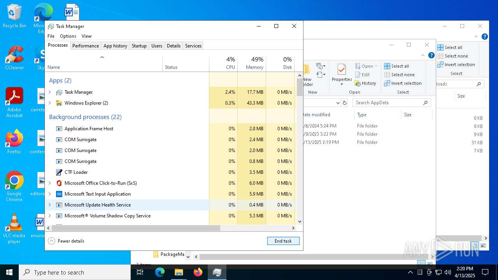498x280 pixels.
Task: Open VLC media player desktop shortcut
Action: [x=14, y=229]
